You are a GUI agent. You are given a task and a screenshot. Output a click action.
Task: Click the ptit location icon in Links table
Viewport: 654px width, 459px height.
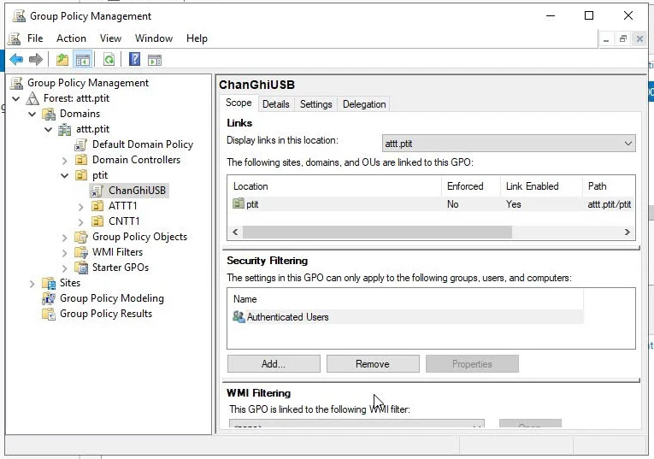coord(239,204)
